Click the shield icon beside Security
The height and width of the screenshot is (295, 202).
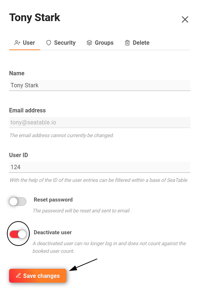coord(49,43)
